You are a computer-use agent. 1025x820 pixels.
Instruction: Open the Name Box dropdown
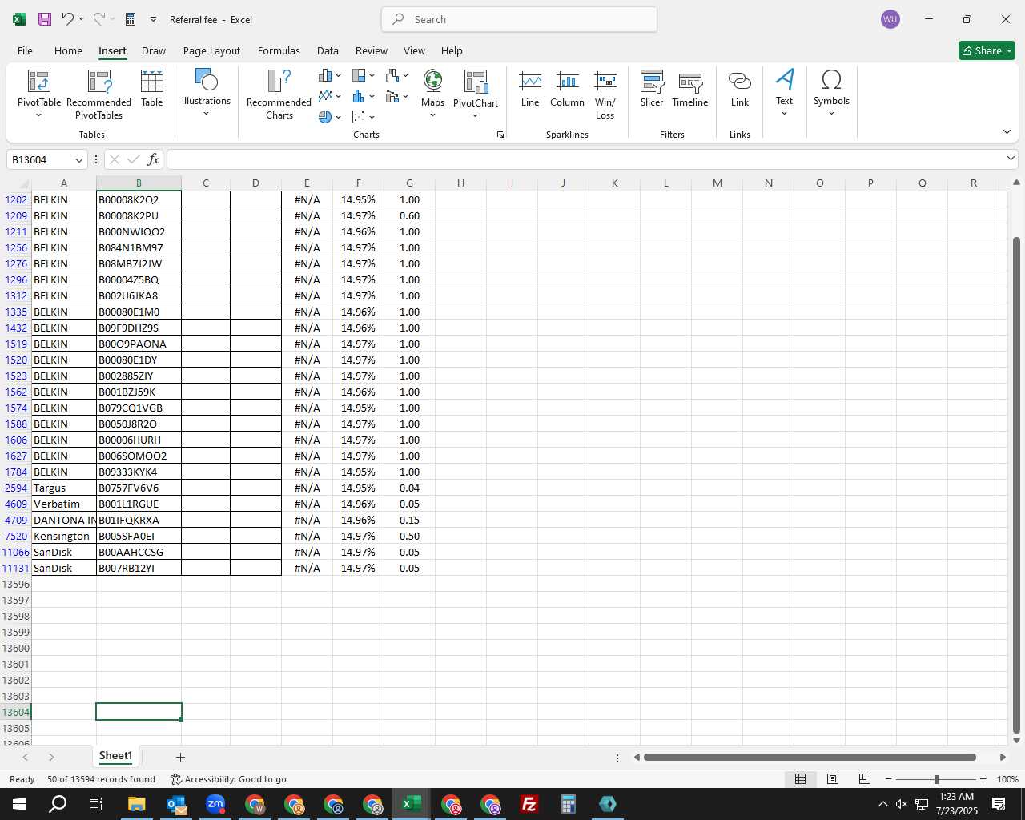coord(78,160)
